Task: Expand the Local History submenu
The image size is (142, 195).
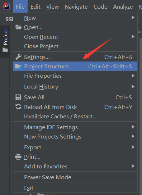Action: click(x=75, y=87)
